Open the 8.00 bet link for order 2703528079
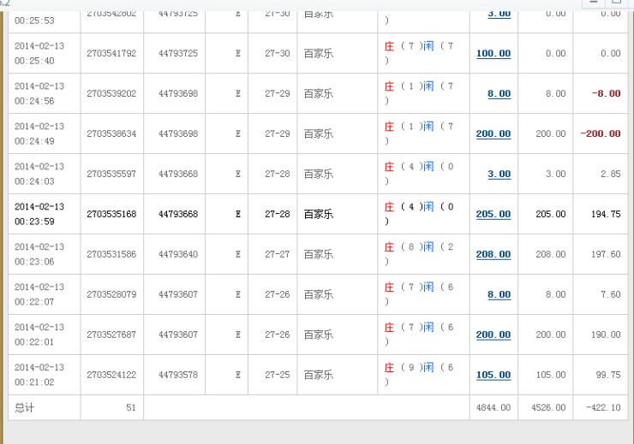Viewport: 634px width, 444px height. coord(499,294)
